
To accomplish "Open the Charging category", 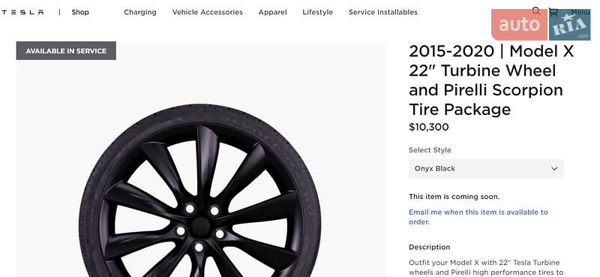I will point(140,12).
